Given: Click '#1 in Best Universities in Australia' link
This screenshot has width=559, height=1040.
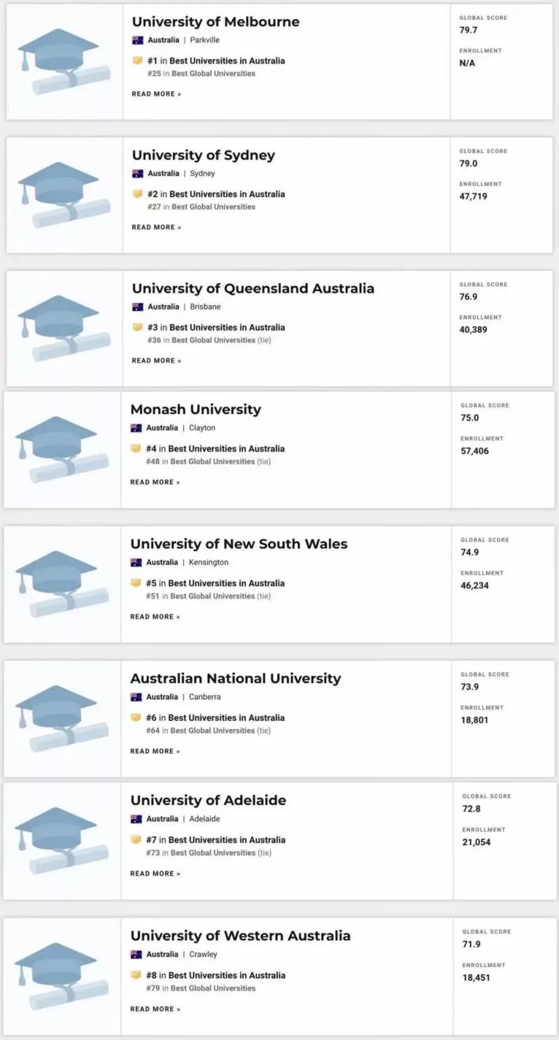Looking at the screenshot, I should (216, 61).
